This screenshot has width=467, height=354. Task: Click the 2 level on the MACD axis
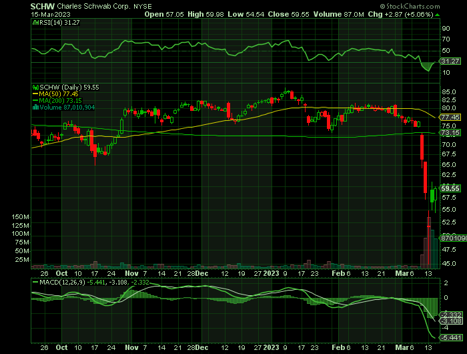click(x=446, y=283)
